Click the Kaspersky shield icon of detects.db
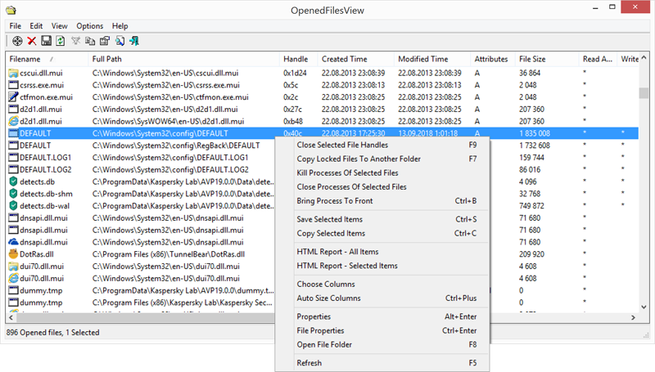655x372 pixels. [x=13, y=182]
